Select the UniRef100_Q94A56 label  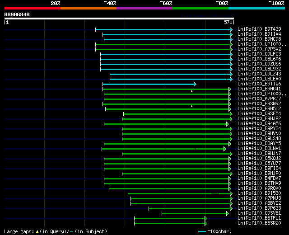(259, 124)
